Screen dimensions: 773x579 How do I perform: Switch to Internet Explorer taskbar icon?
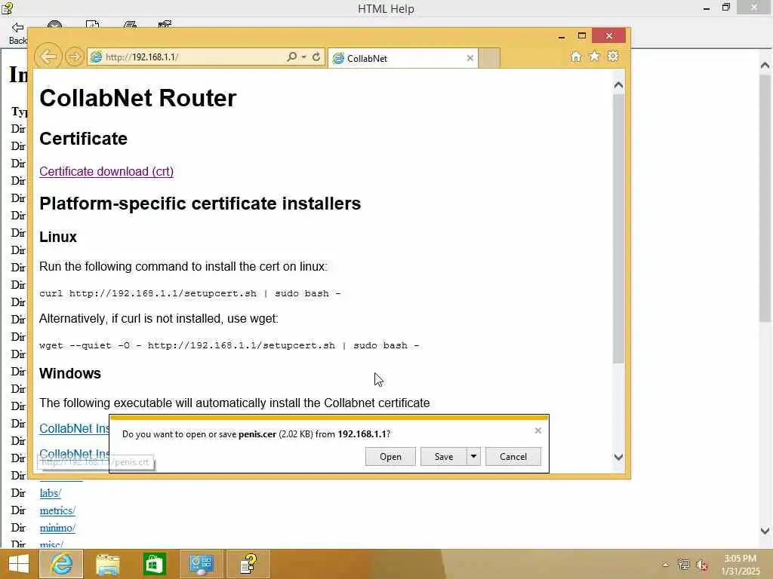pos(61,564)
